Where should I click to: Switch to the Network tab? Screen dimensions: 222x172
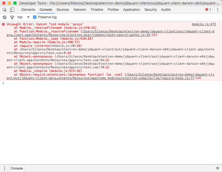click(x=80, y=10)
